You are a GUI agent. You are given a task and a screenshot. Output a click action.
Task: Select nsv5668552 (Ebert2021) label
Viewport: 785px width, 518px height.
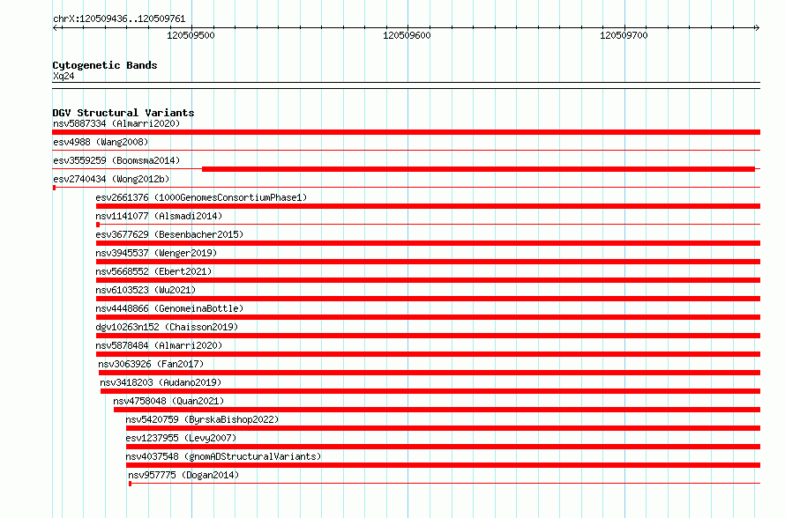(153, 271)
